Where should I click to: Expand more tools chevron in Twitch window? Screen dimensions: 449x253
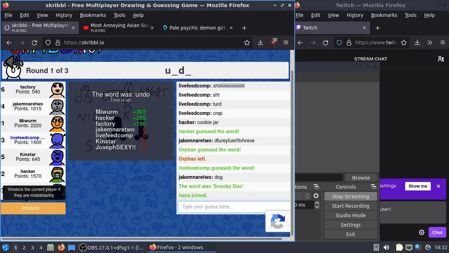430,43
